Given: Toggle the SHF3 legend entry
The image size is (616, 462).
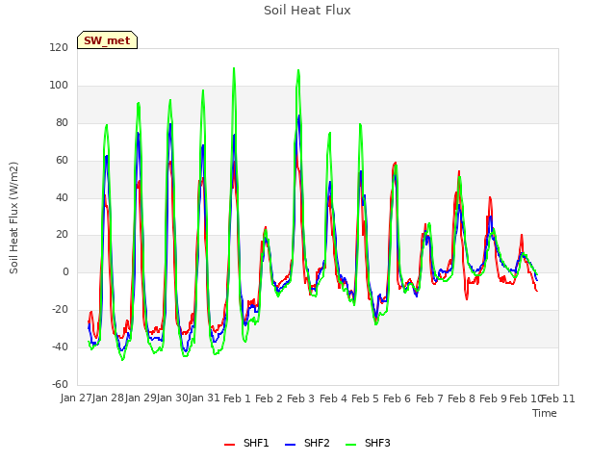Looking at the screenshot, I should click(x=368, y=443).
